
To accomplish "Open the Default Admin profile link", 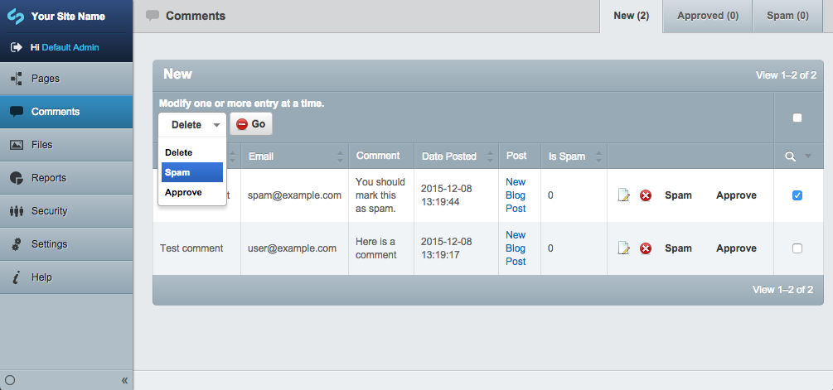I will click(70, 47).
